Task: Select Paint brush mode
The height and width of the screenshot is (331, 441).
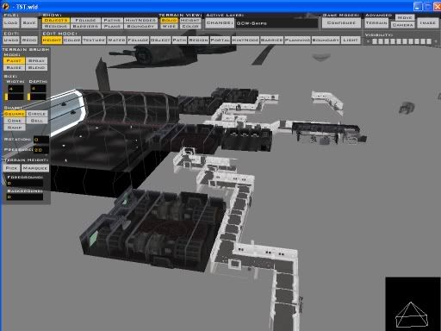Action: point(14,60)
